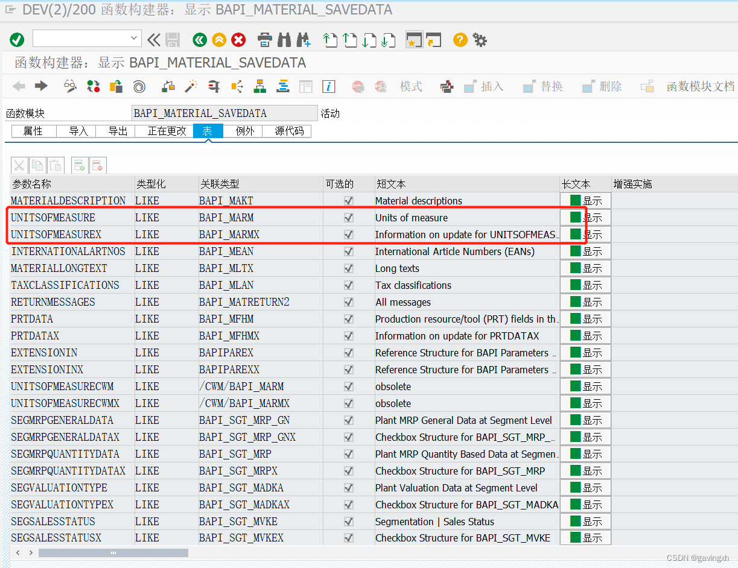This screenshot has height=568, width=738.
Task: Click the Print icon
Action: pyautogui.click(x=265, y=40)
